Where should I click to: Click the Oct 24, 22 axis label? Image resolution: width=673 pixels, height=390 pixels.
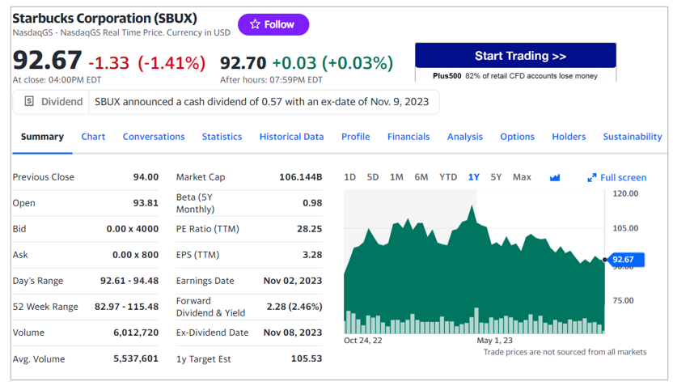362,340
